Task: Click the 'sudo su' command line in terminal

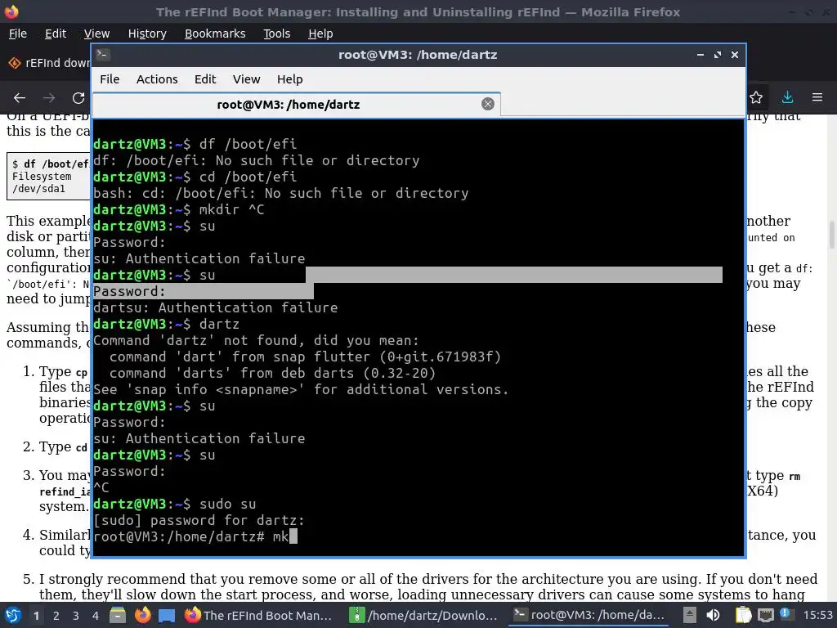Action: 175,504
